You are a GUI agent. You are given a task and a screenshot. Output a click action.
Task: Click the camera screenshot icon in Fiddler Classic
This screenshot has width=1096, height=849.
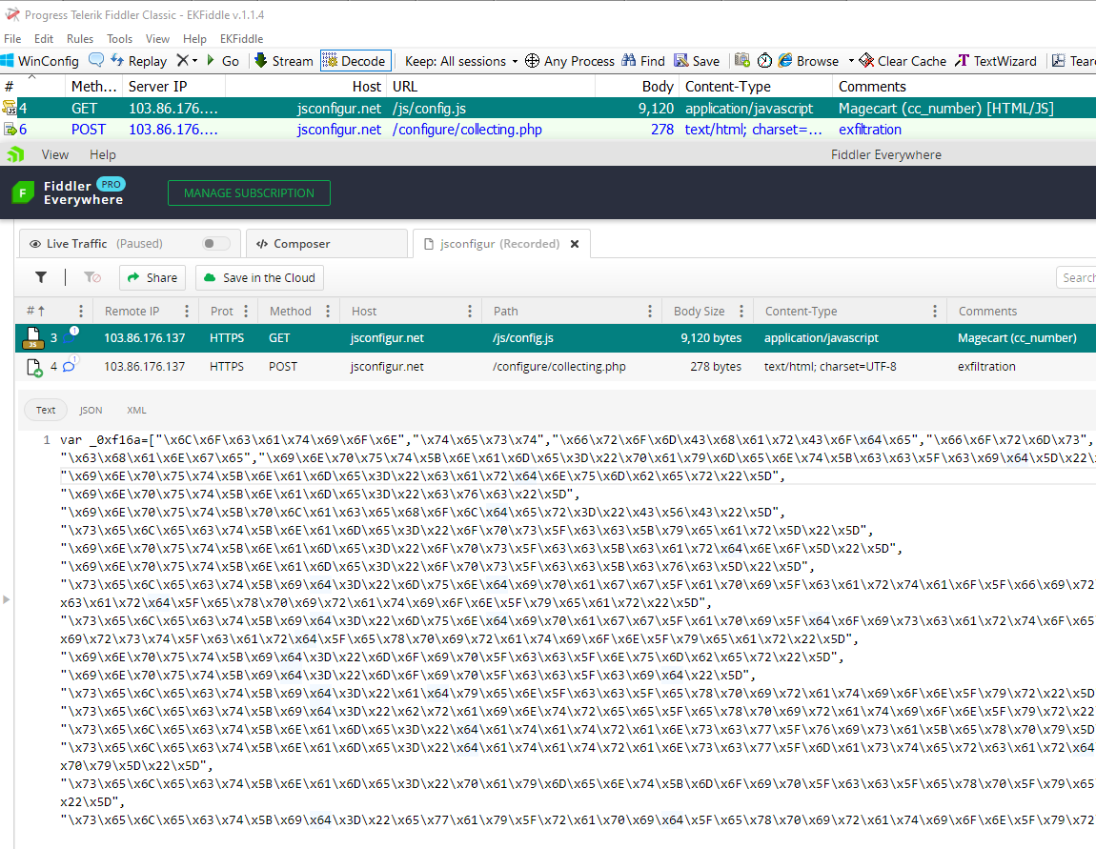(742, 60)
